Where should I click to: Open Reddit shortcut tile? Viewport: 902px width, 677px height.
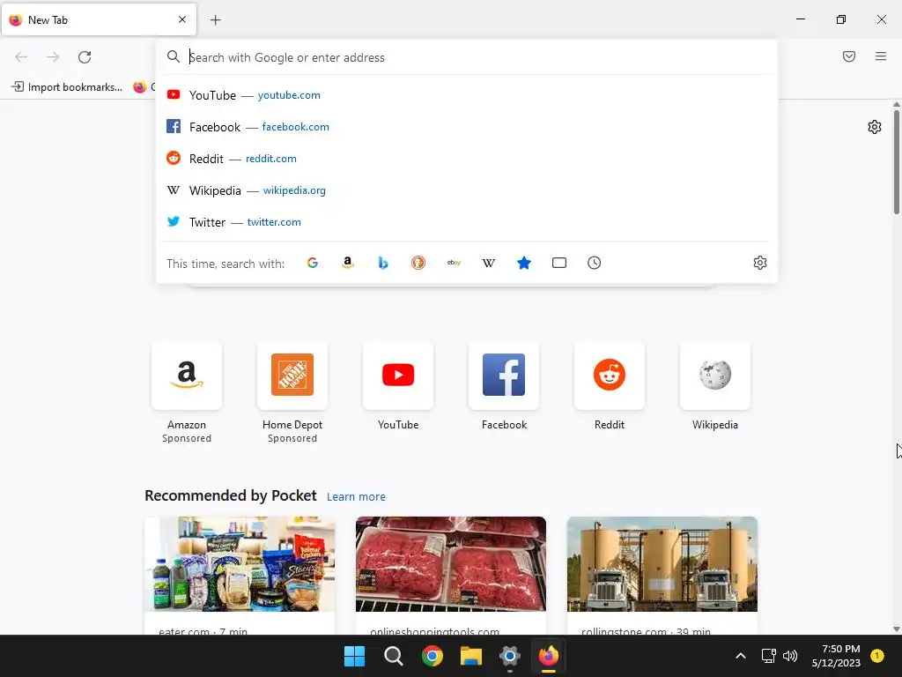pos(610,376)
